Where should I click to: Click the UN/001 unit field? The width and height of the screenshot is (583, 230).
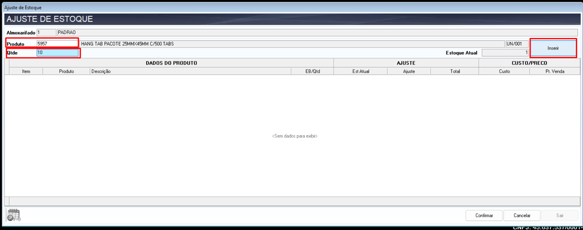[x=517, y=44]
